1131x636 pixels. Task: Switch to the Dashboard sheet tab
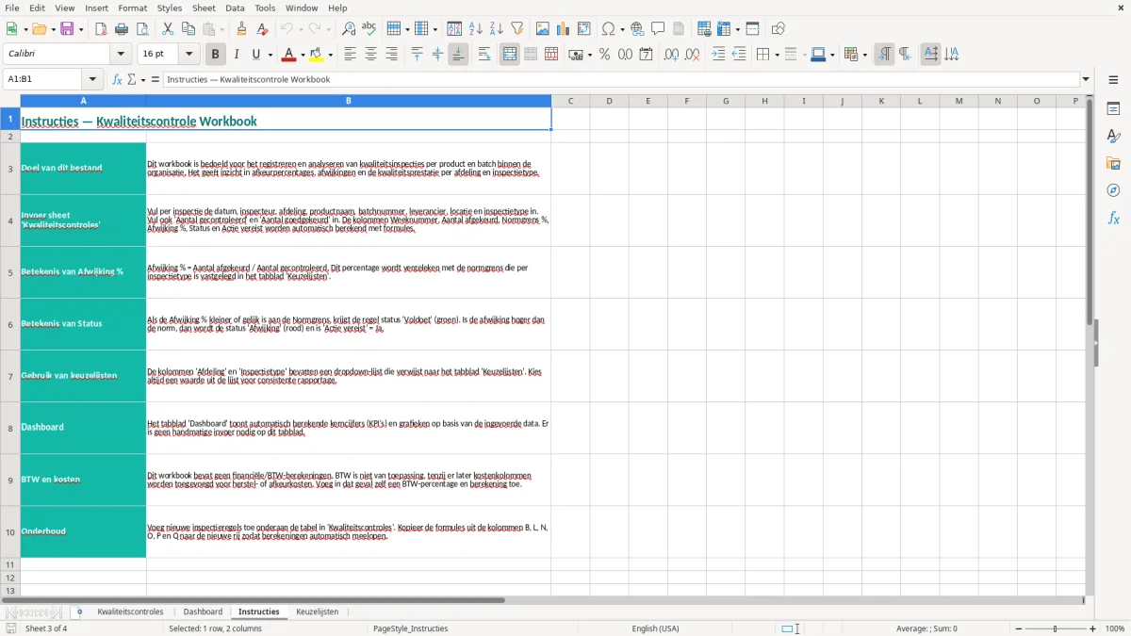[203, 612]
